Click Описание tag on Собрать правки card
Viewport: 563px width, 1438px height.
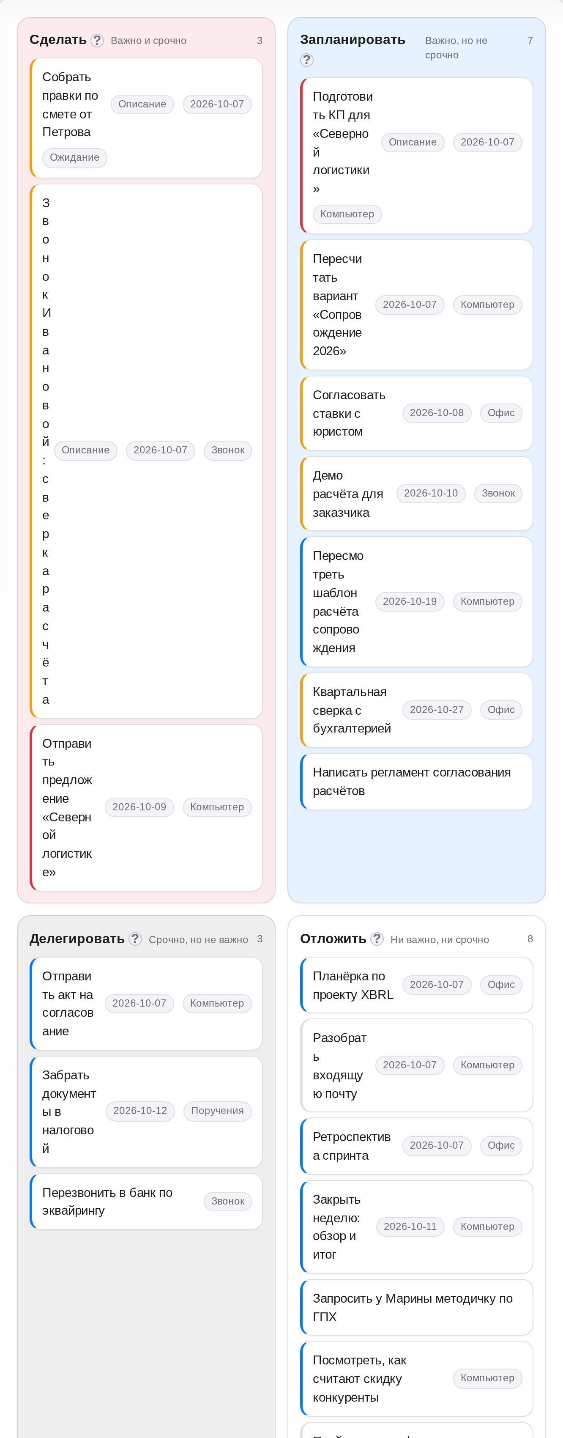click(142, 104)
